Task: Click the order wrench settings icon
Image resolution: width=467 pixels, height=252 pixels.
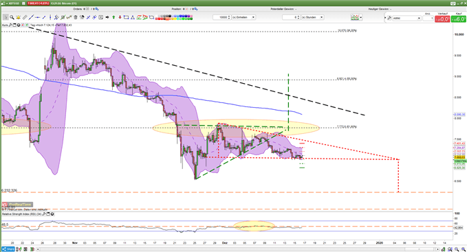Action: [389, 18]
